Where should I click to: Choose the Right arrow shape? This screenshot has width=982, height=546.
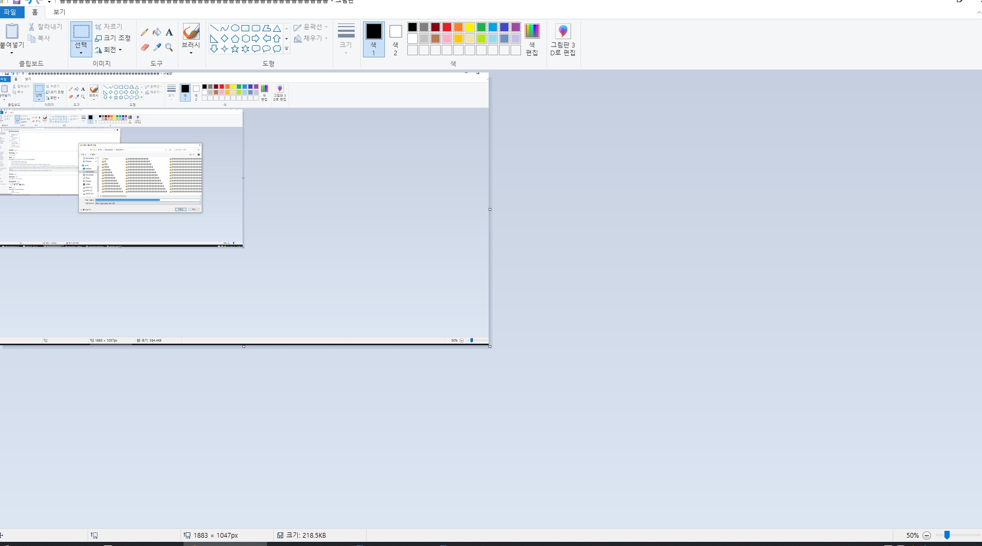[256, 39]
